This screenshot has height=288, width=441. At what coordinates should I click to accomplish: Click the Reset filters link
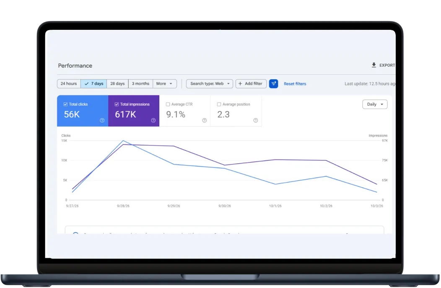click(295, 84)
